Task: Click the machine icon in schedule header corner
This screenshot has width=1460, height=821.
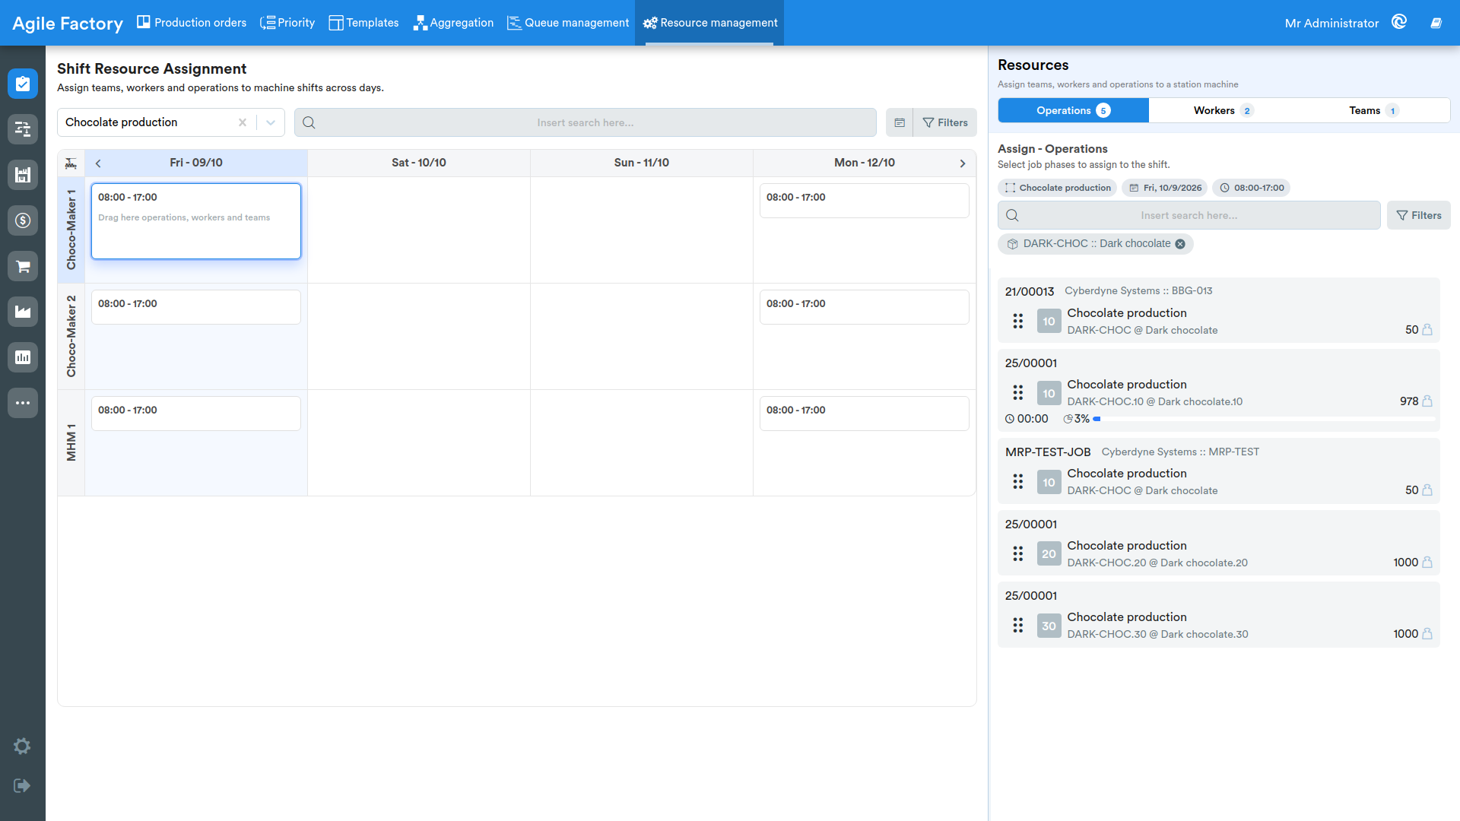Action: [x=71, y=163]
